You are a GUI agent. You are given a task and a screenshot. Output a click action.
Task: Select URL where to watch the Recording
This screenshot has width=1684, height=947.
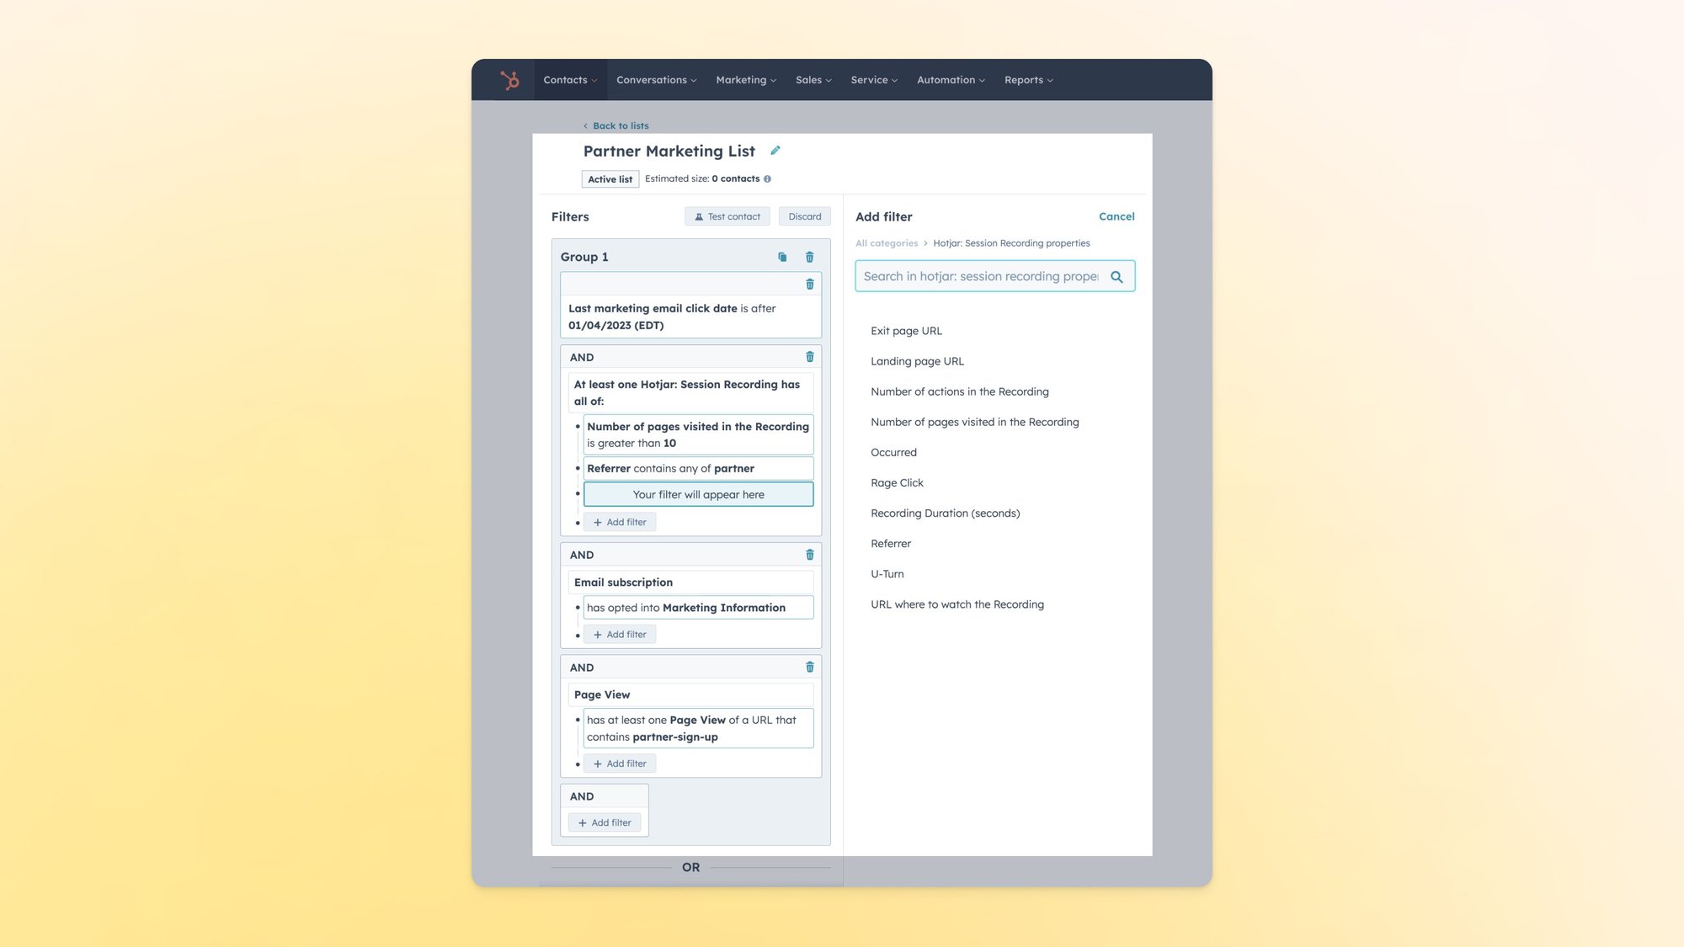957,604
